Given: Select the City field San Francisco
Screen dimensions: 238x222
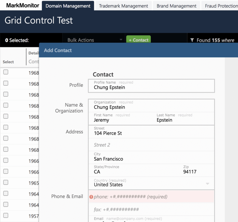Looking at the screenshot, I should (x=151, y=159).
